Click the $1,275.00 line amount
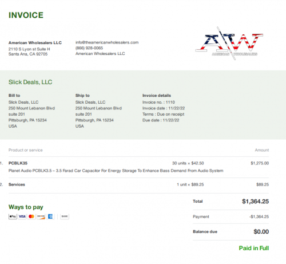The height and width of the screenshot is (264, 286). click(x=260, y=163)
